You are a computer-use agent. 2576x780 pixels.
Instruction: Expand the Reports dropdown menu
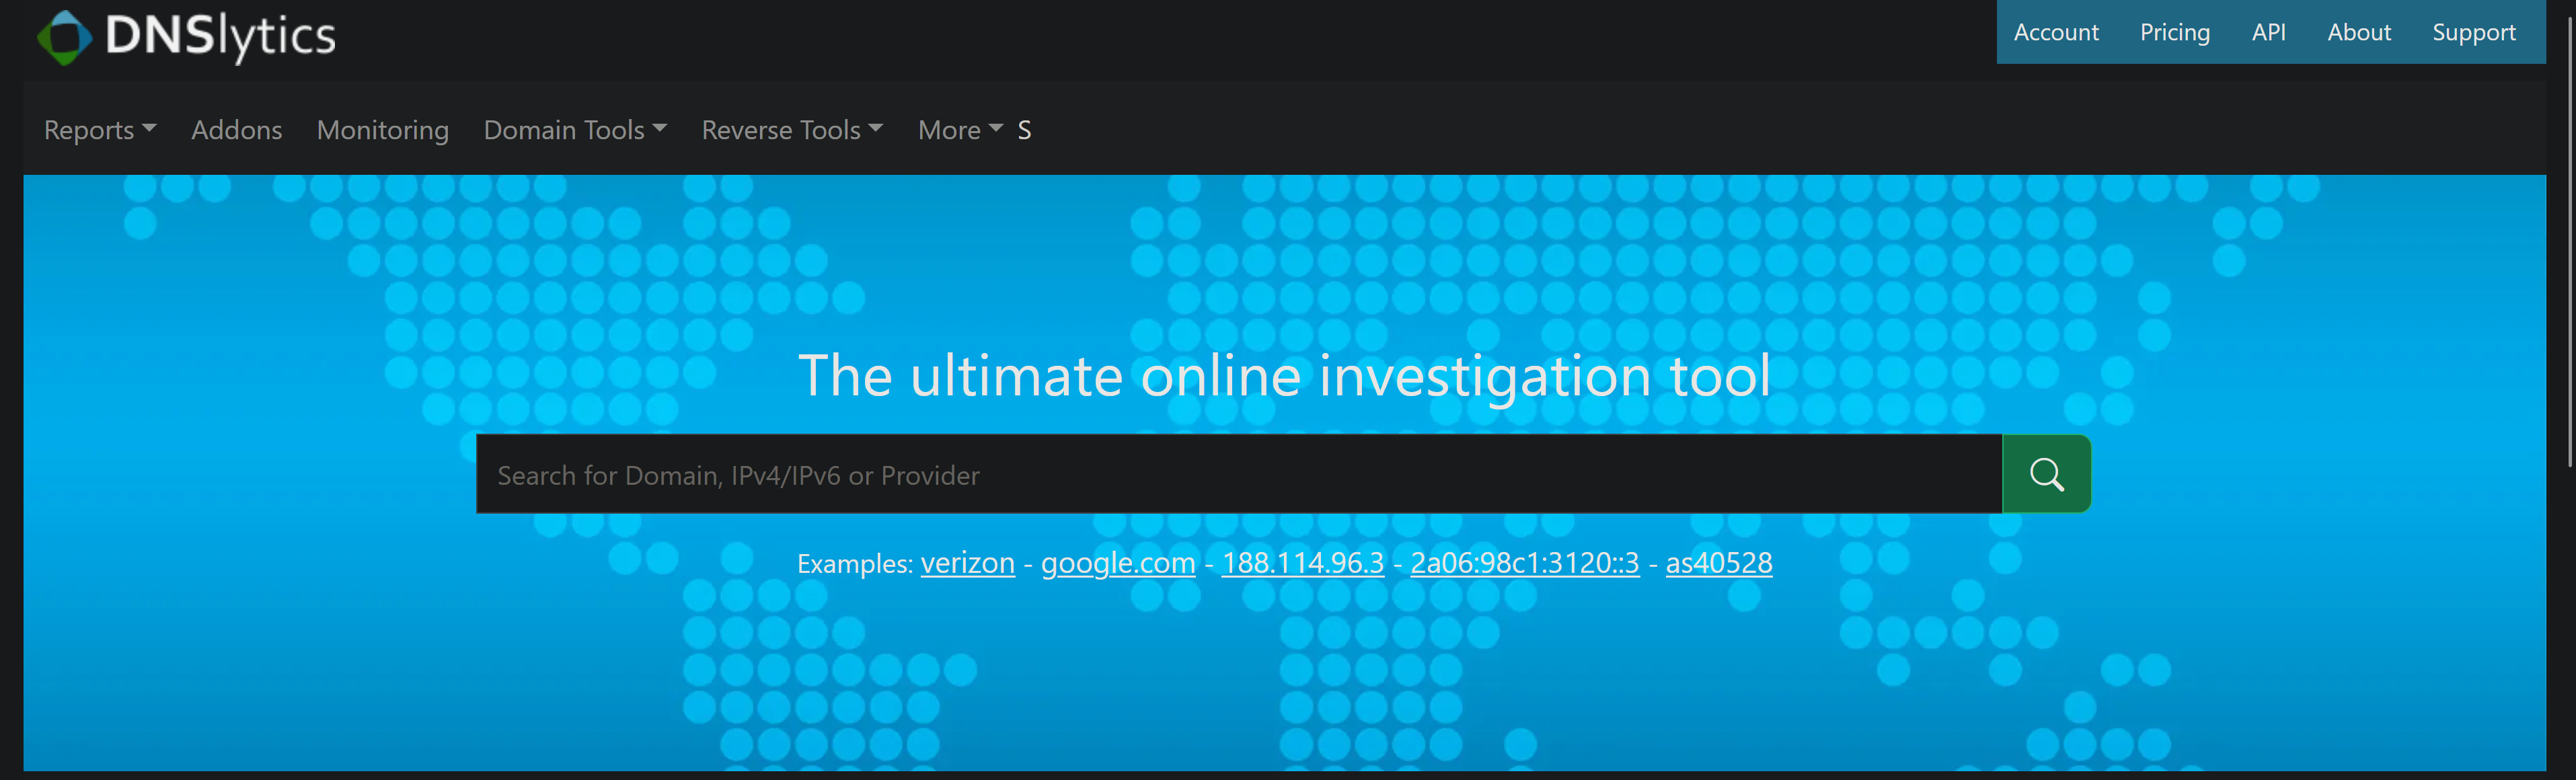click(99, 130)
